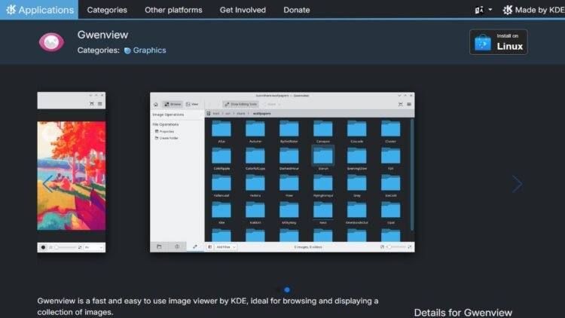
Task: Click the KDE Applications logo
Action: [x=39, y=10]
